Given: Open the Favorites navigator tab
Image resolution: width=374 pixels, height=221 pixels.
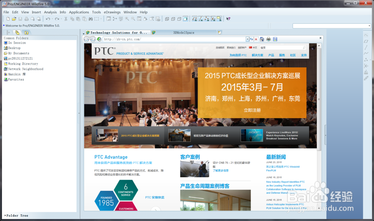Looking at the screenshot, I should click(26, 32).
